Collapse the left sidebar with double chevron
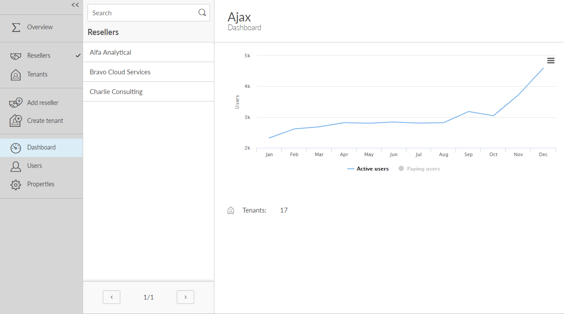 coord(75,5)
